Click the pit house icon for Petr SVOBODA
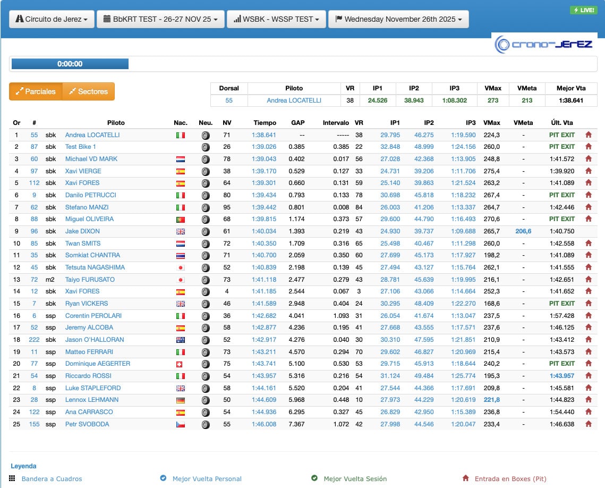Screen dimensions: 605x488 pos(588,424)
